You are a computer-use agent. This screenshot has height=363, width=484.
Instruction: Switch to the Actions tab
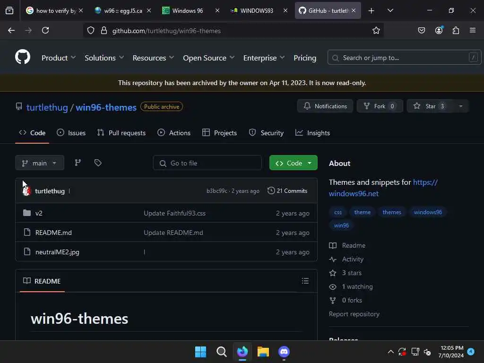point(174,133)
